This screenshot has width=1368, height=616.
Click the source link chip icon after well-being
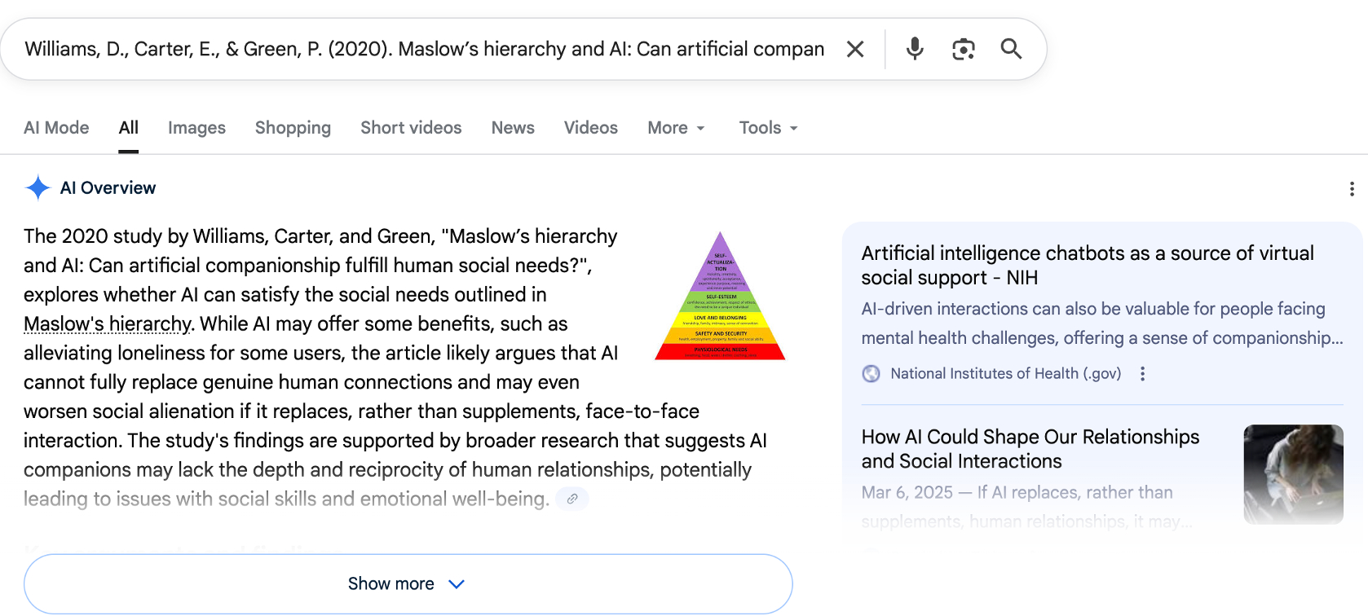(572, 499)
